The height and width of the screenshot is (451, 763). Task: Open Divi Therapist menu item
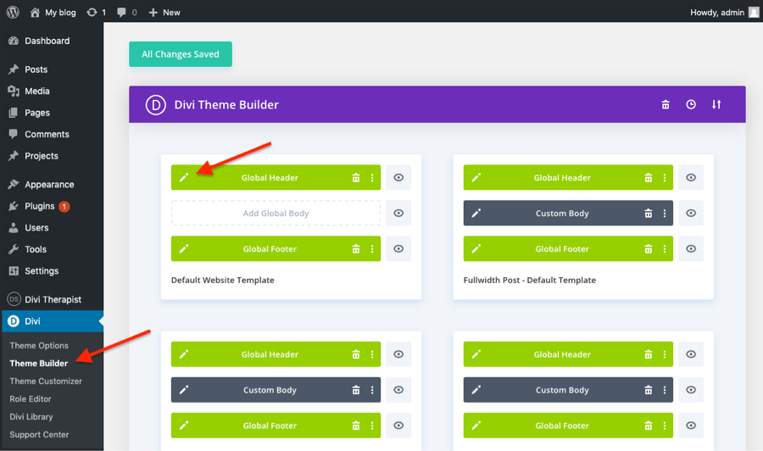(52, 299)
